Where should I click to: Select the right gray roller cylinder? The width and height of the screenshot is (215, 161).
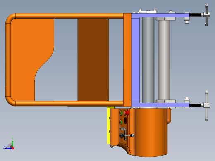click(x=164, y=60)
